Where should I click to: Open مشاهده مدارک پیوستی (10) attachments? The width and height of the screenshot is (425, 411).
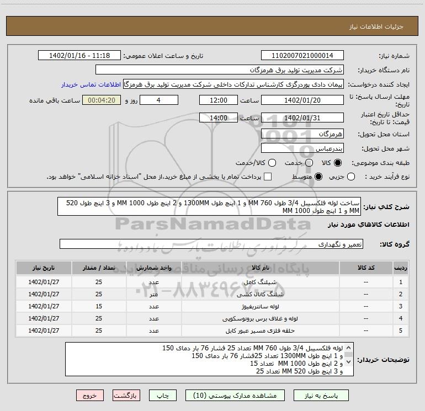click(235, 396)
